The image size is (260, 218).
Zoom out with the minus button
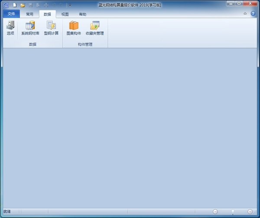pos(215,211)
